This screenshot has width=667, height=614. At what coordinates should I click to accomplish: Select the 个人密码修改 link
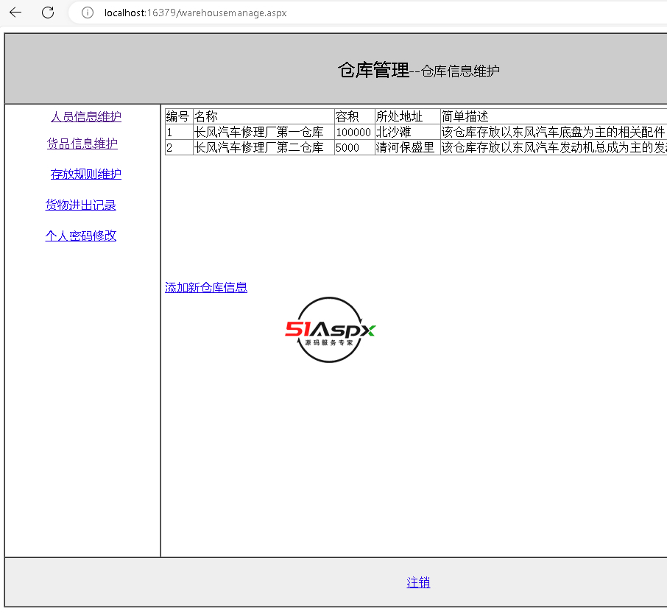81,236
